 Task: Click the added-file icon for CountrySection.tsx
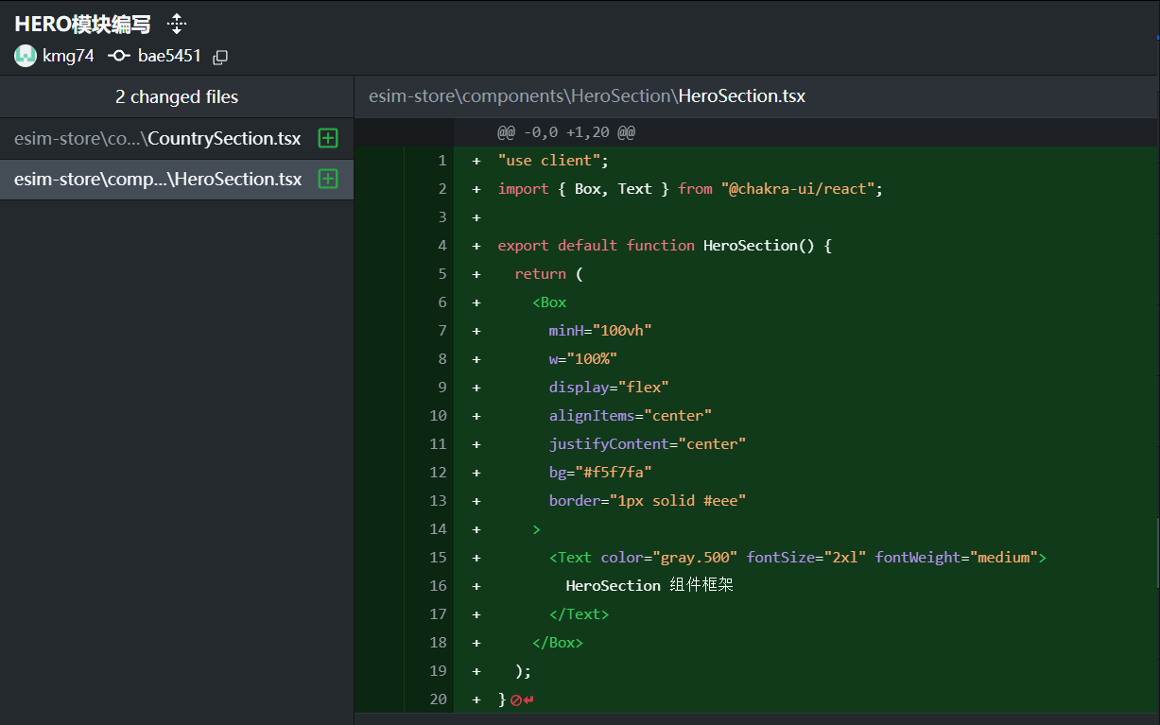pos(328,138)
